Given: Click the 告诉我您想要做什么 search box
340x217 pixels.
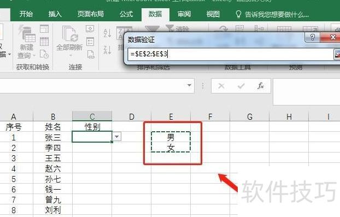Looking at the screenshot, I should pos(272,14).
